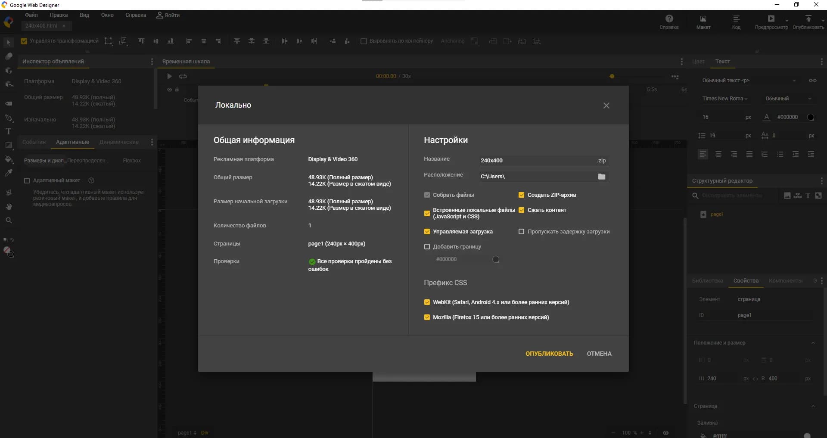Toggle WebKit CSS prefix checkbox
827x438 pixels.
tap(427, 302)
